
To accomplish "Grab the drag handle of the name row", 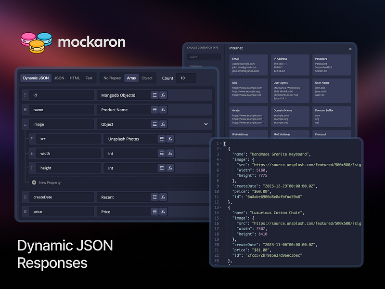I will [x=26, y=110].
